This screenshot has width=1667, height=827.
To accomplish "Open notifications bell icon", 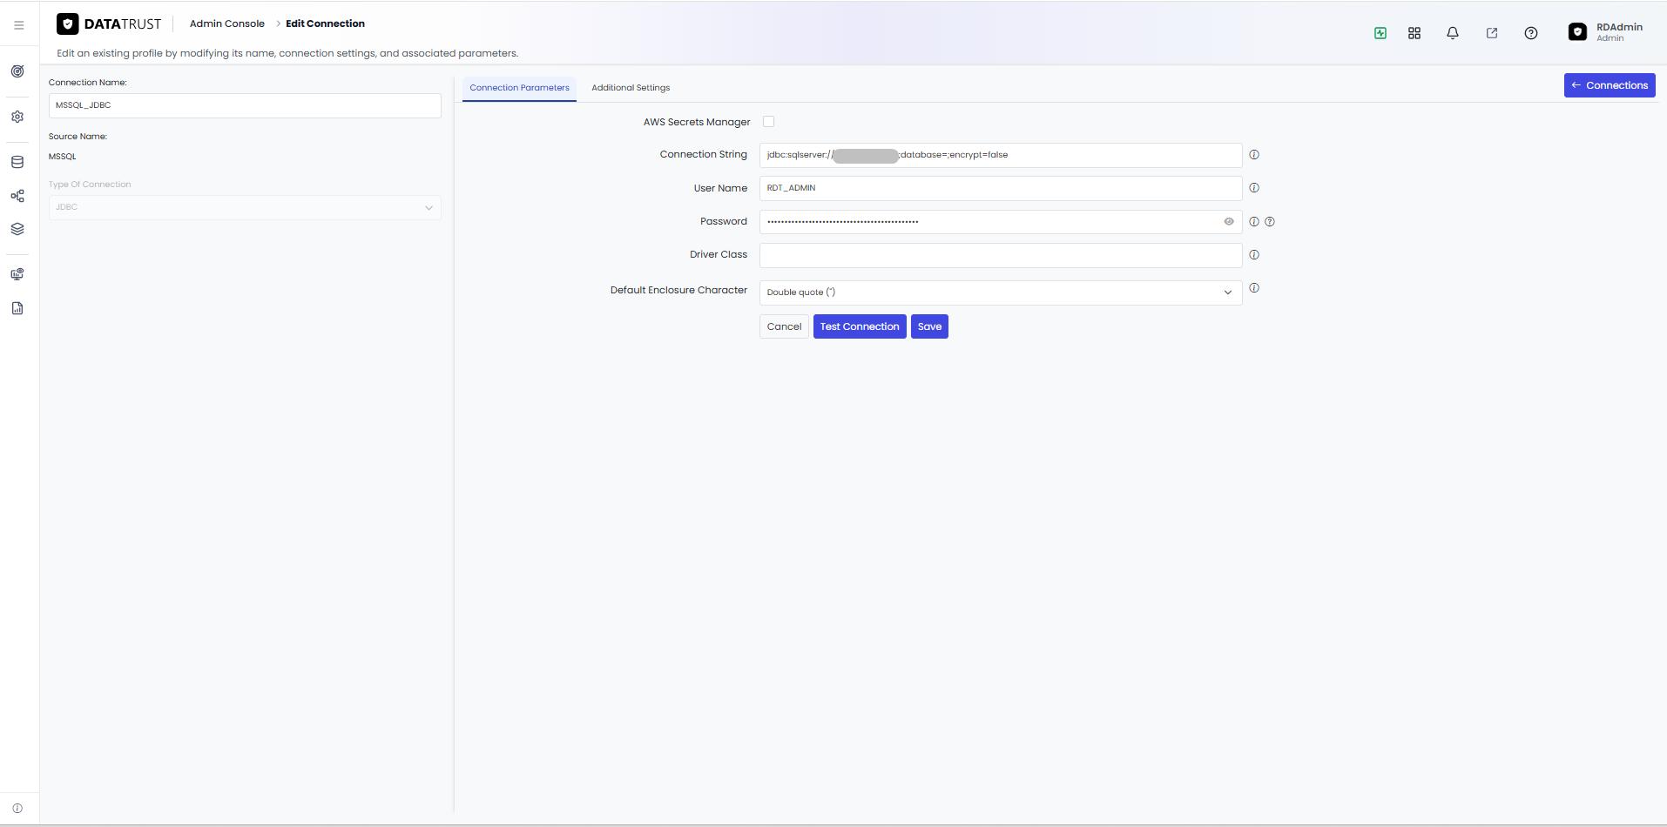I will click(1453, 33).
